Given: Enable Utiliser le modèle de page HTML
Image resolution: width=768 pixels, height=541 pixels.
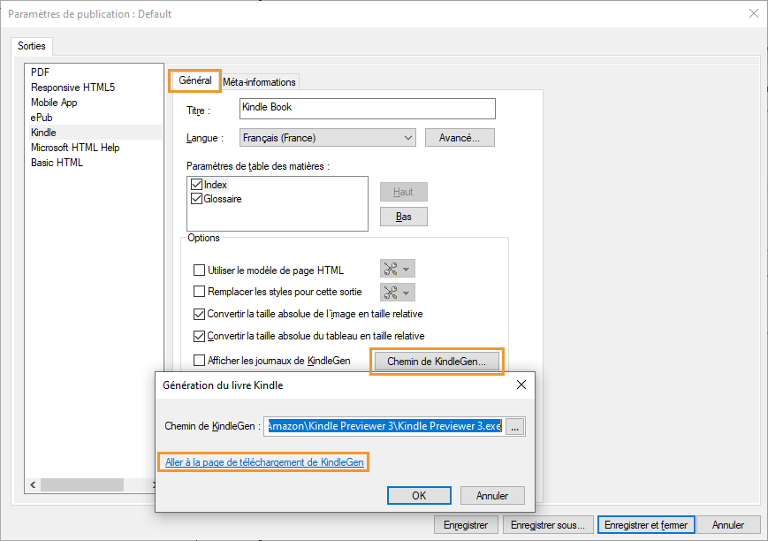Looking at the screenshot, I should (199, 270).
